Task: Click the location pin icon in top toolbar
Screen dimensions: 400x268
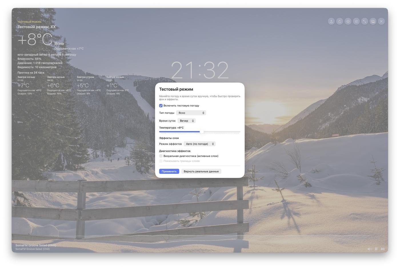Action: [x=331, y=21]
